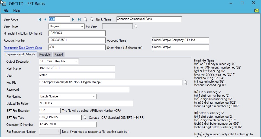Click the User field

point(77,75)
